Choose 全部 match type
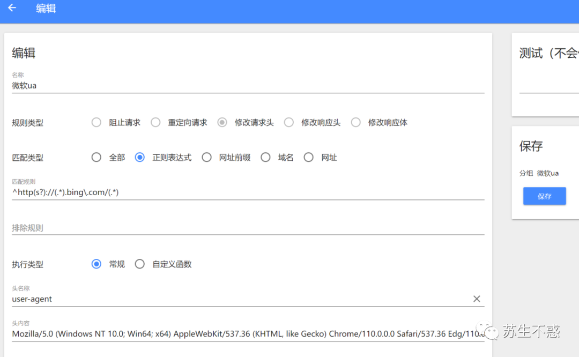Screen dimensions: 579x357 click(96, 158)
